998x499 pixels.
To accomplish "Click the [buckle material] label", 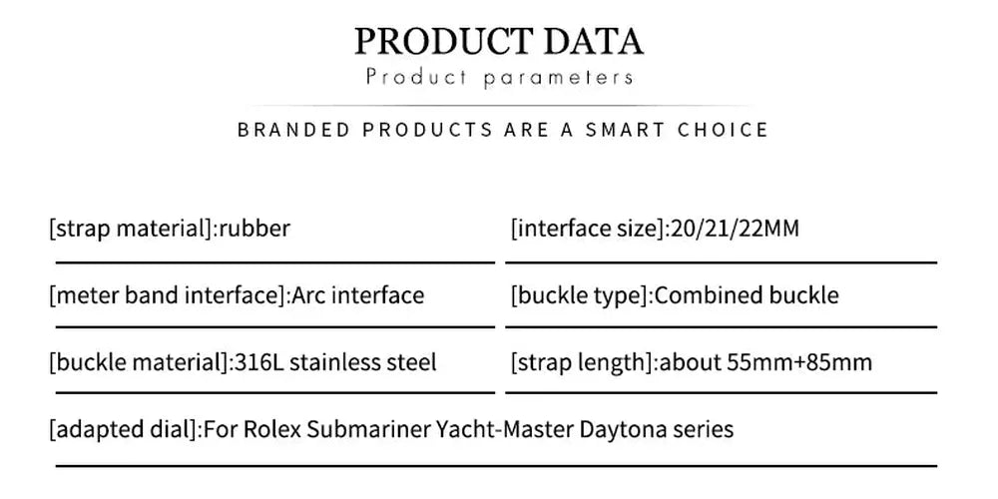I will click(x=139, y=361).
